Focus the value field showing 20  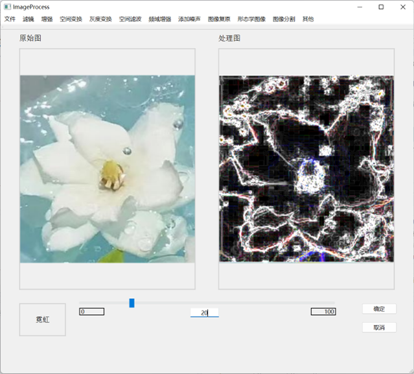pyautogui.click(x=204, y=312)
